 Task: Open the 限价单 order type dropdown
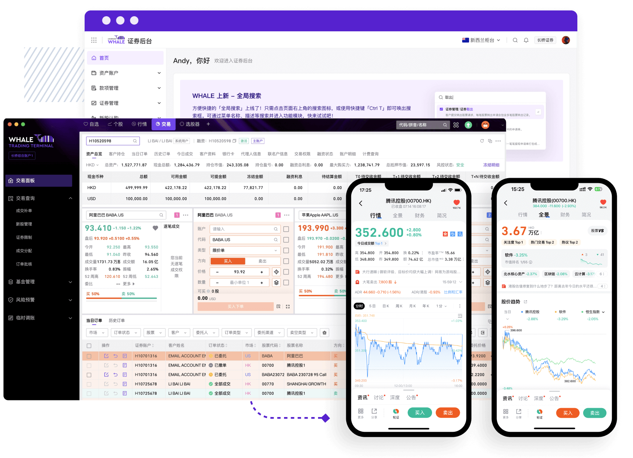245,250
